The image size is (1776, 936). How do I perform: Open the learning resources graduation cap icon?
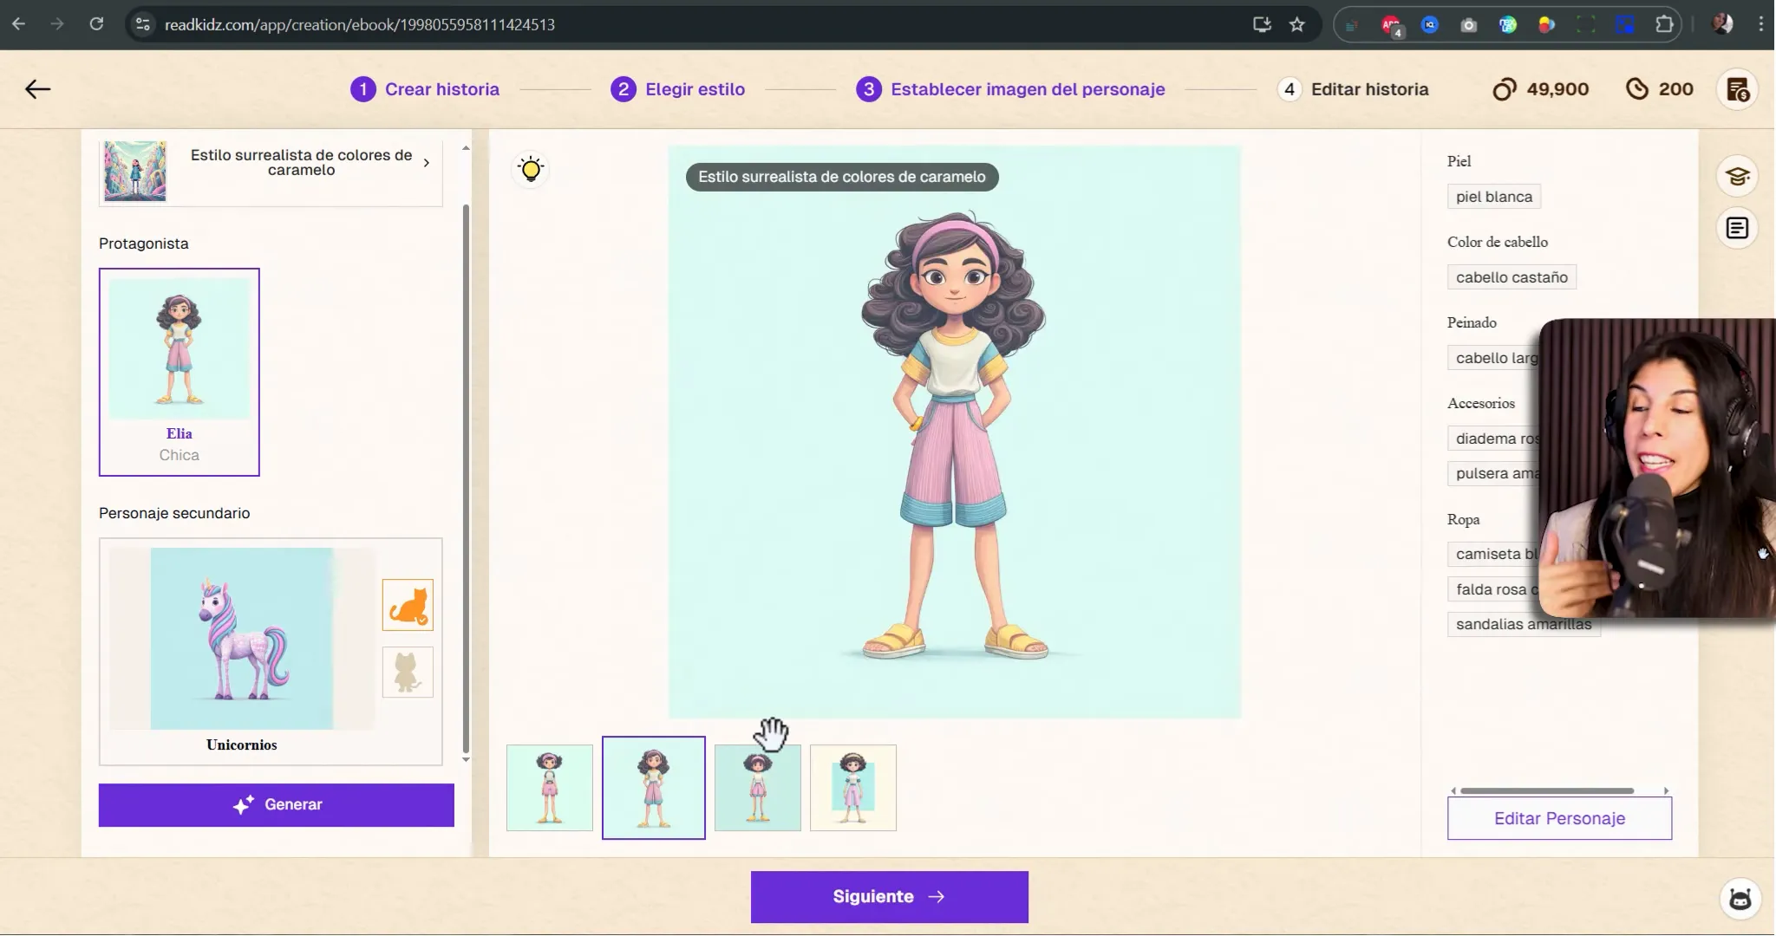click(x=1737, y=175)
